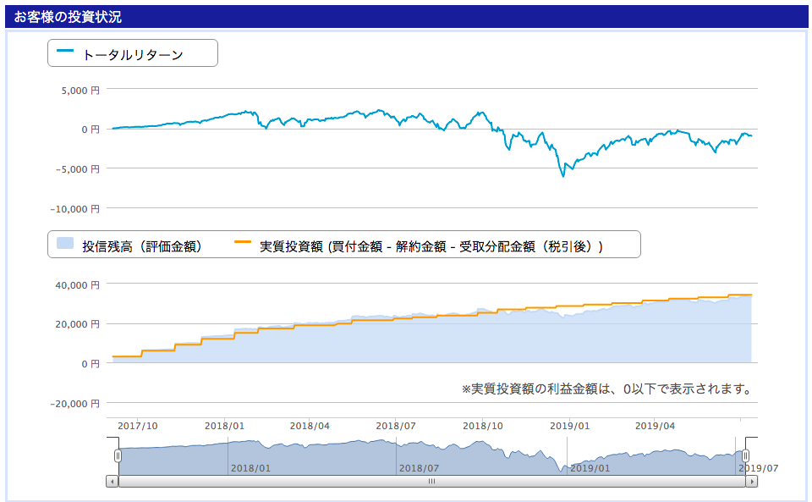
Task: Click the lowest trough of the total return line
Action: pyautogui.click(x=563, y=176)
